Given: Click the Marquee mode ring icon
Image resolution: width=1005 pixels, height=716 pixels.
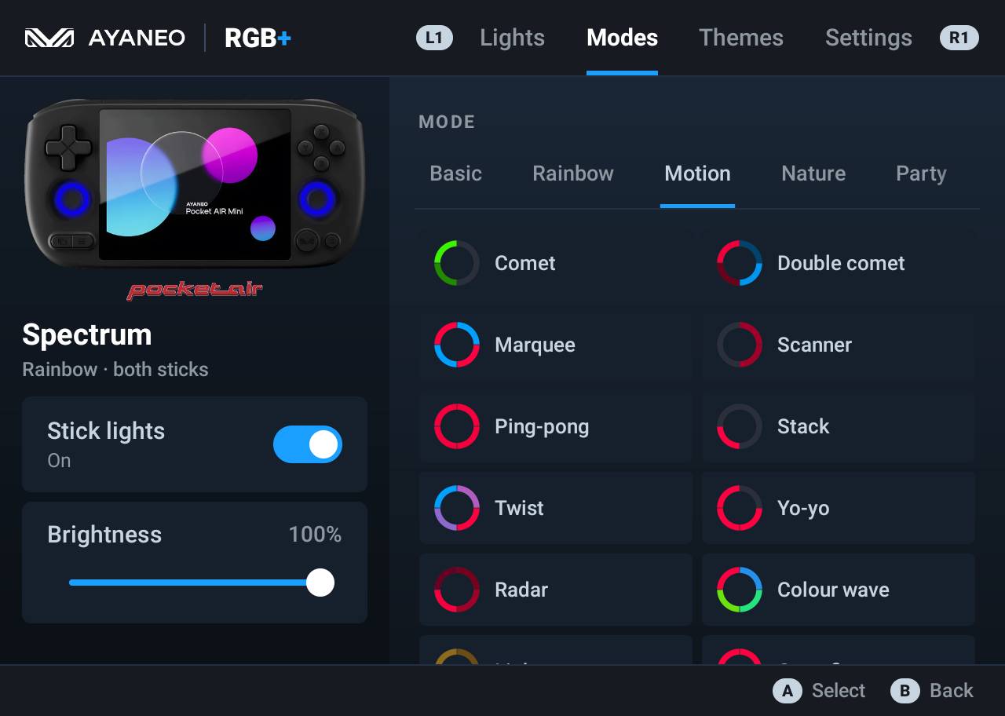Looking at the screenshot, I should click(x=457, y=345).
